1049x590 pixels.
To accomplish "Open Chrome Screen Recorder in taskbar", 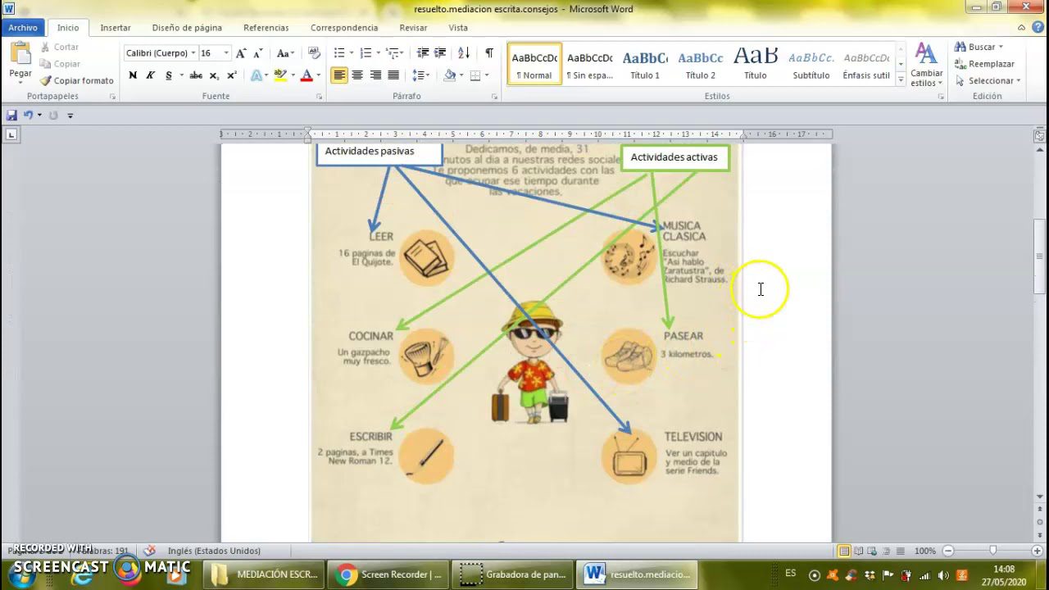I will pyautogui.click(x=390, y=574).
